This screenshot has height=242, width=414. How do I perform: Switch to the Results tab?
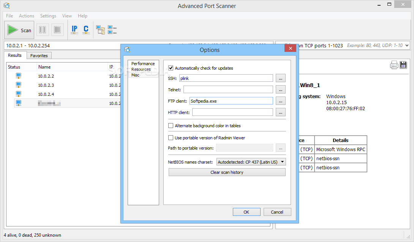(x=15, y=55)
